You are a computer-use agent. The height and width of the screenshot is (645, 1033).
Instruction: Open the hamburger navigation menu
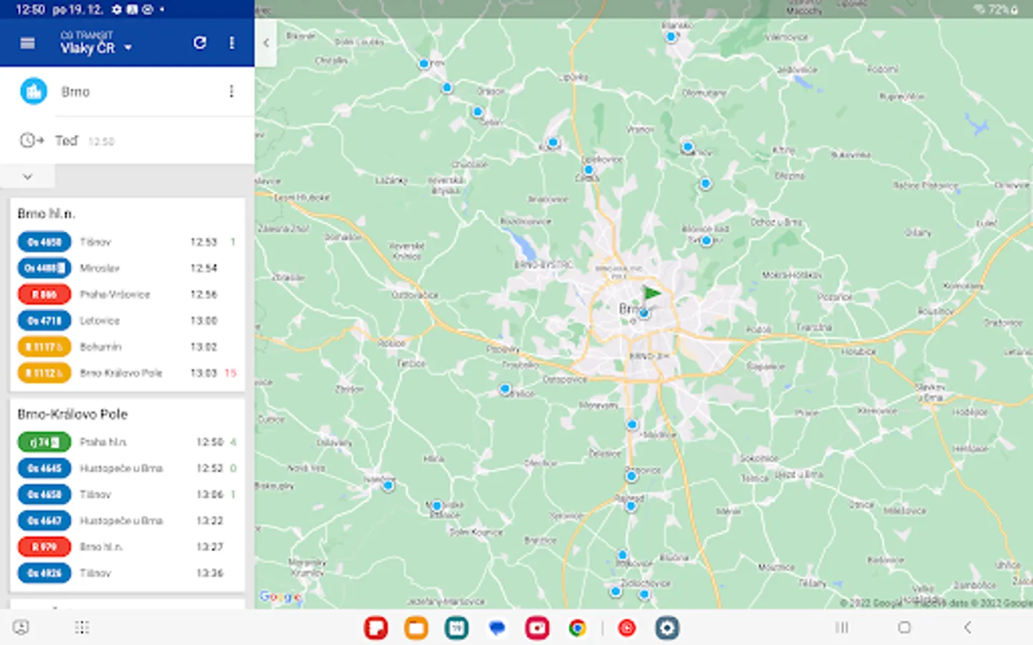coord(27,43)
